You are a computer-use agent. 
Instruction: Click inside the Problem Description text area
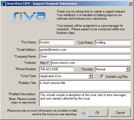(85, 99)
